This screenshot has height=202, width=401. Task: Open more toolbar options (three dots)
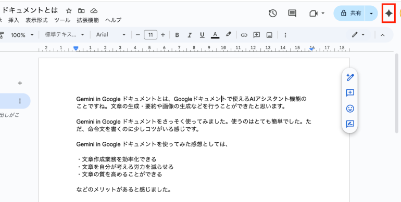(285, 35)
